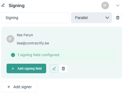This screenshot has height=98, width=124.
Task: Click the green checkmark status icon
Action: pos(13,55)
